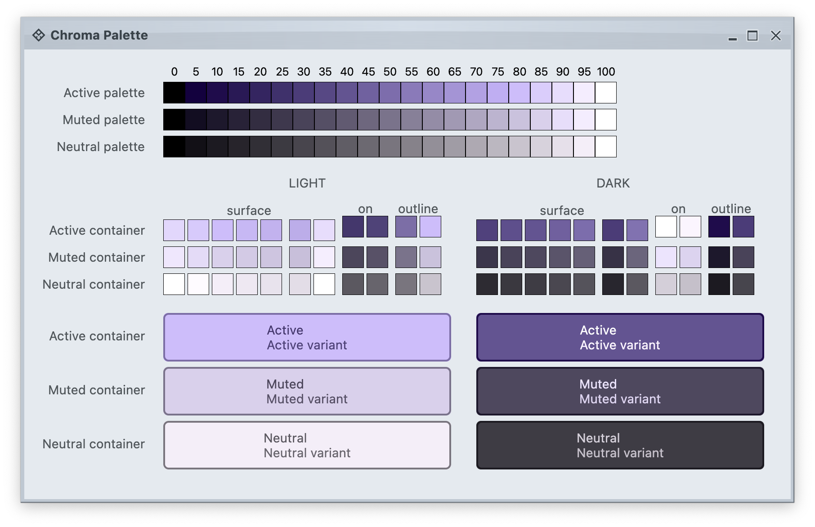Click the 'DARK' section heading
The width and height of the screenshot is (815, 527).
[613, 183]
